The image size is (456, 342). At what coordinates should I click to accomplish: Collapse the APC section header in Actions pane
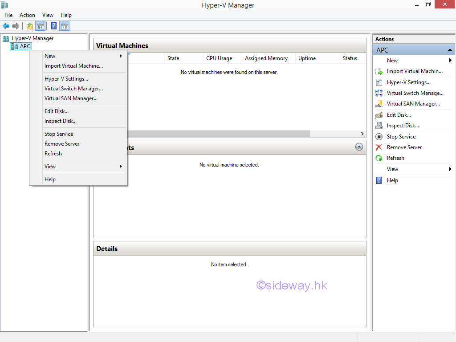coord(450,50)
